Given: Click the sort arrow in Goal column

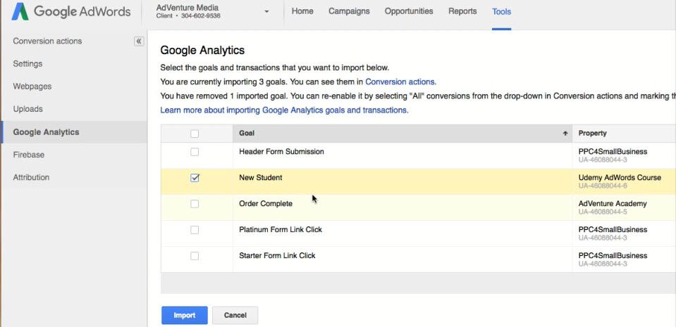Looking at the screenshot, I should coord(565,134).
